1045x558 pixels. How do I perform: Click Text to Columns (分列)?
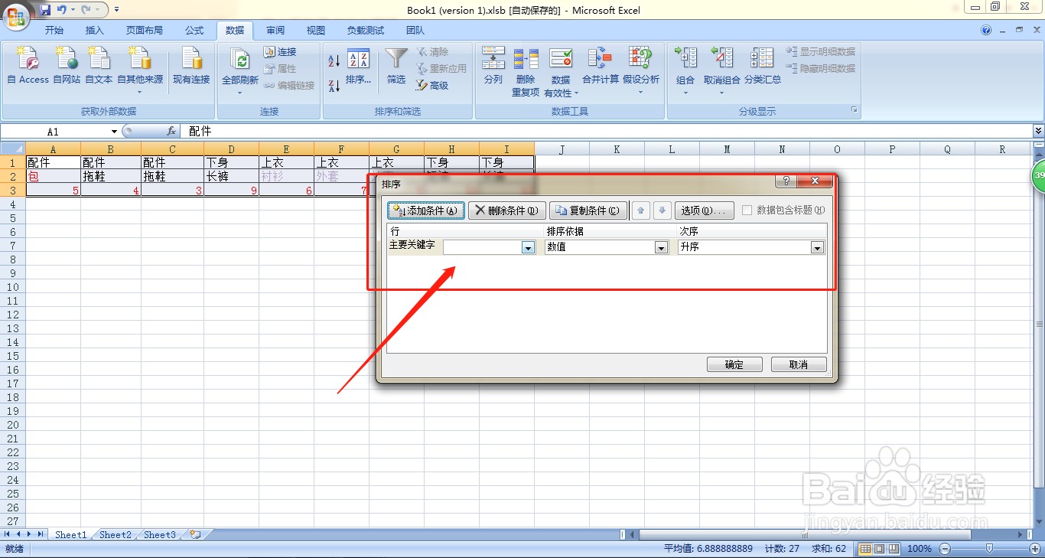(x=493, y=66)
